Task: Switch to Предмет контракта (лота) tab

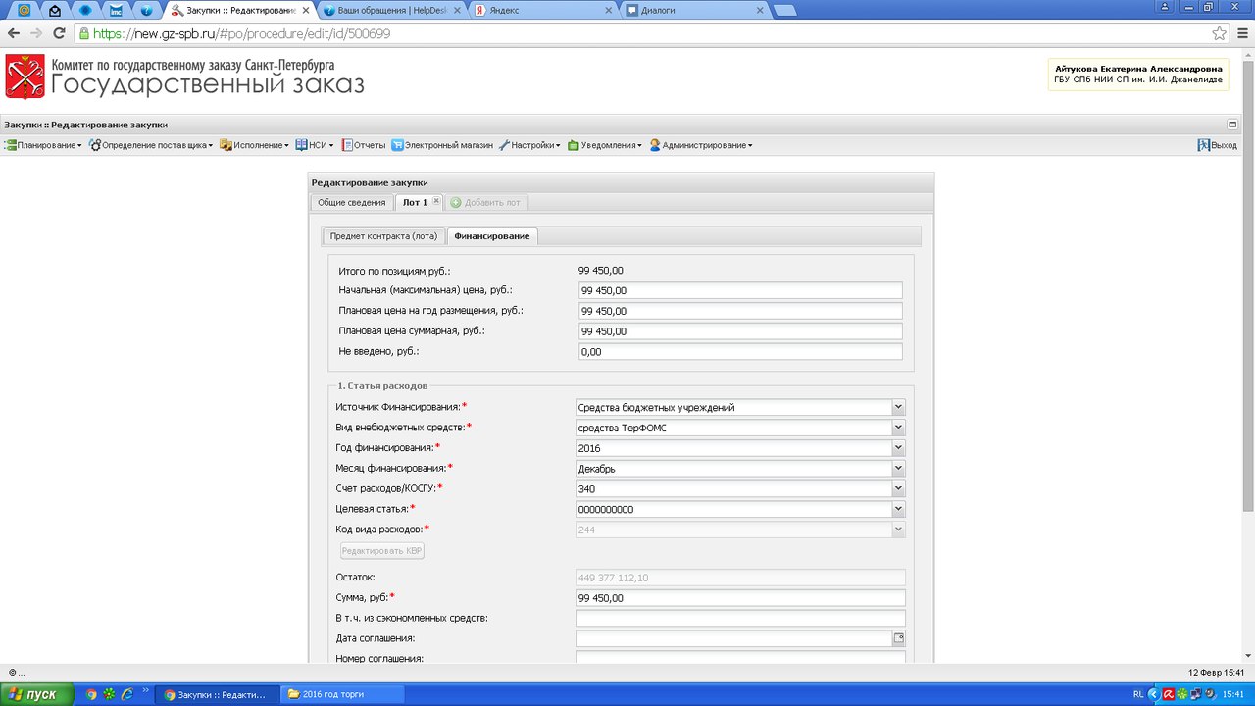Action: (383, 236)
